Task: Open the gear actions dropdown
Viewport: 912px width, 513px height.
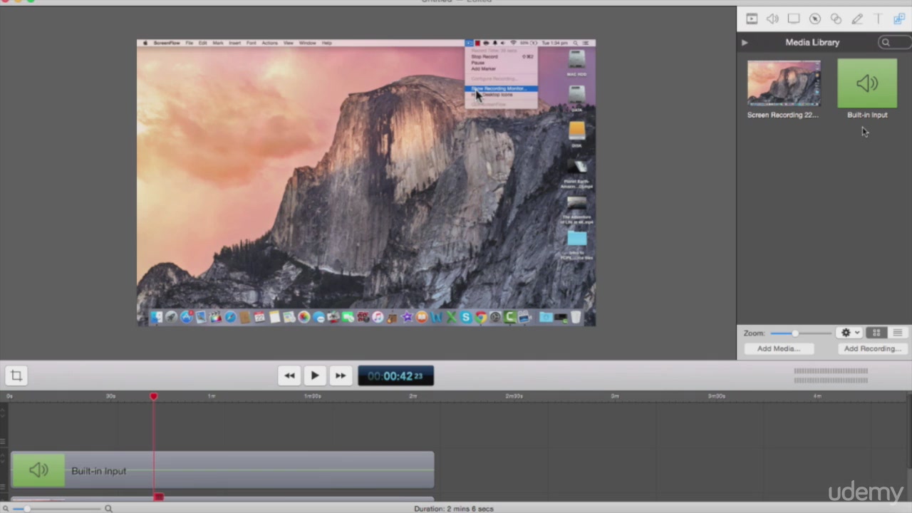Action: click(850, 333)
